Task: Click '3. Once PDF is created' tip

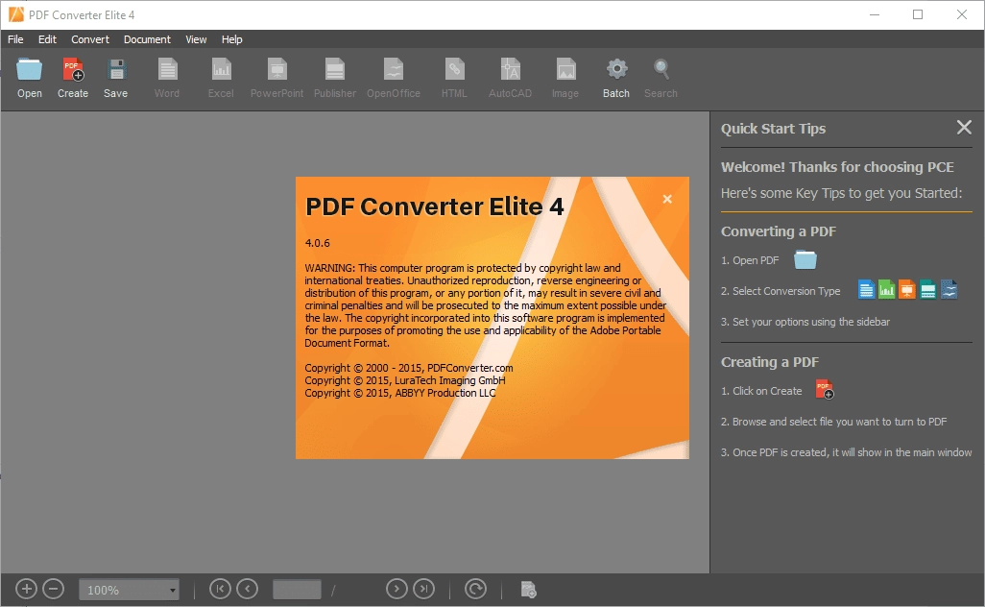Action: click(x=846, y=452)
